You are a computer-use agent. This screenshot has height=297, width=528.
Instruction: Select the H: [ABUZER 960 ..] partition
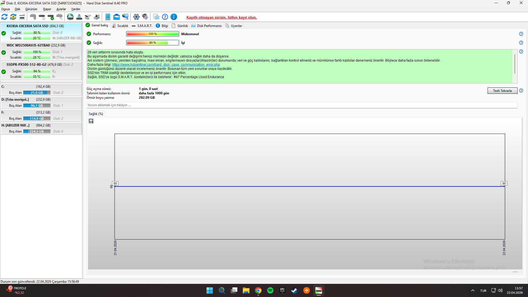click(41, 128)
